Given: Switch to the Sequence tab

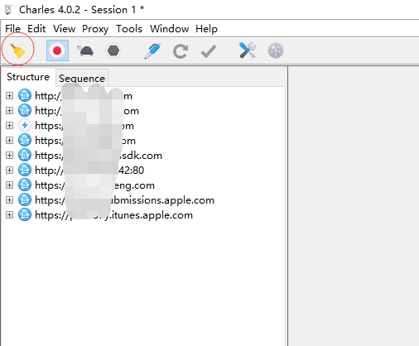Looking at the screenshot, I should pos(82,79).
